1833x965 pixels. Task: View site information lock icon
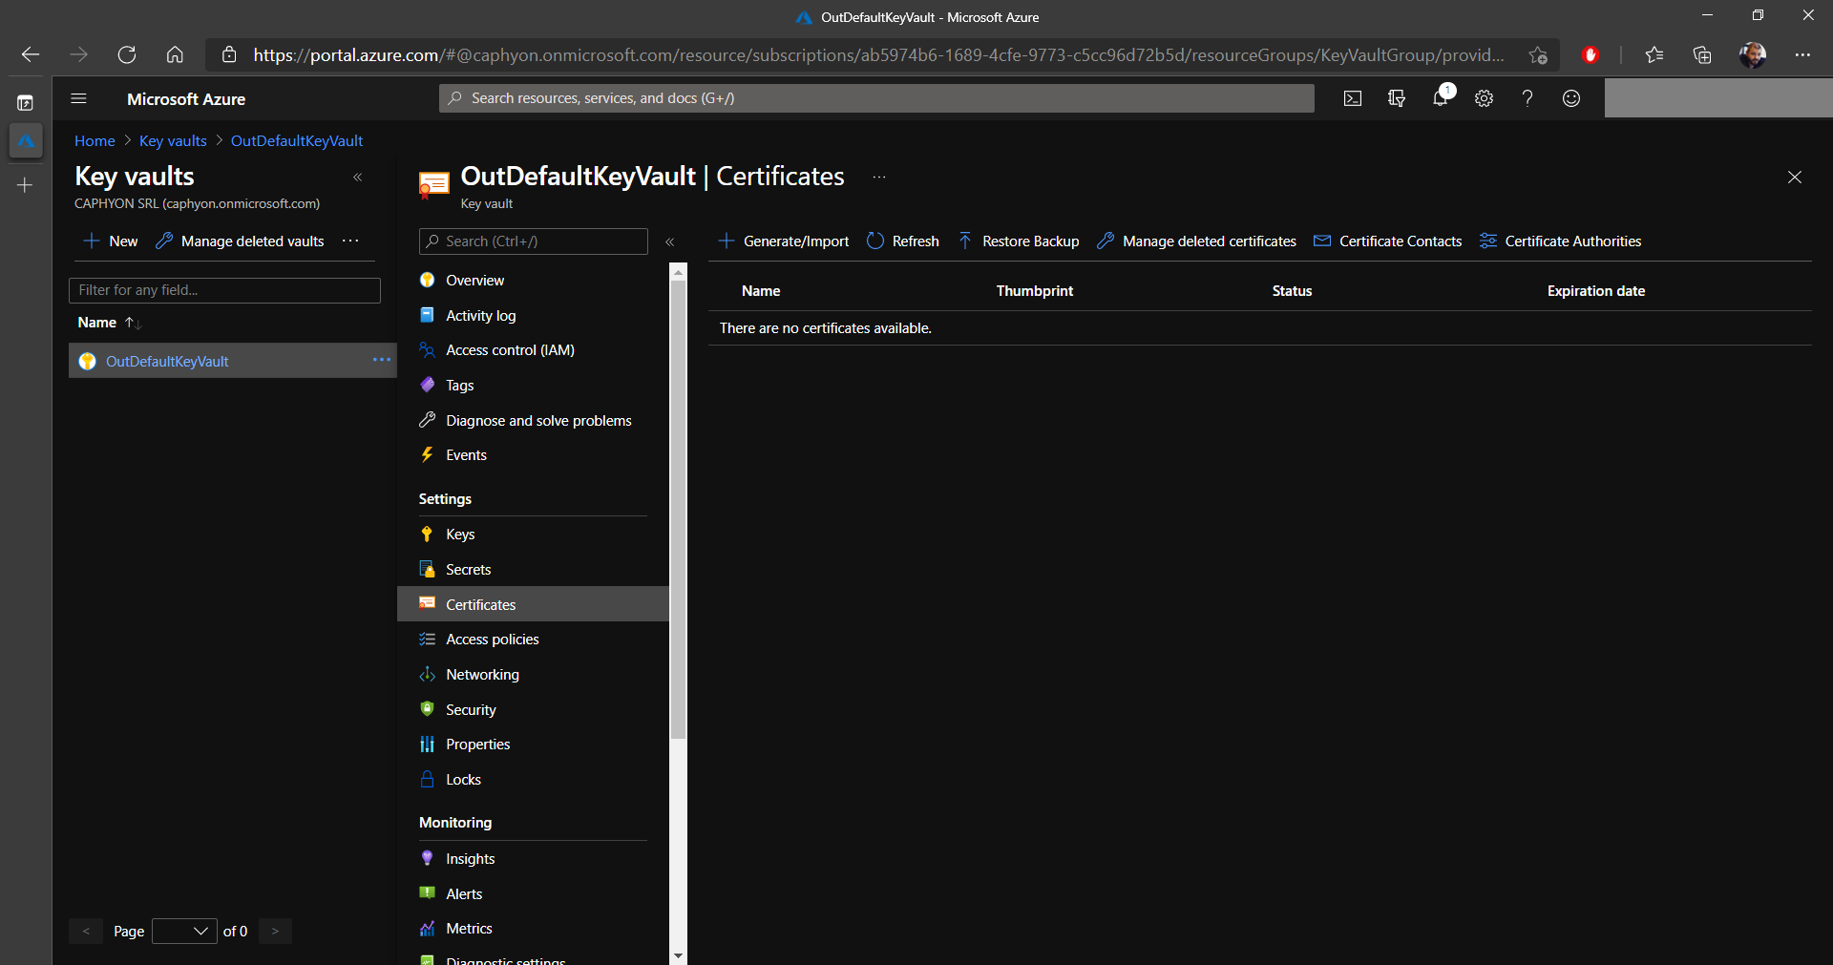[x=229, y=55]
